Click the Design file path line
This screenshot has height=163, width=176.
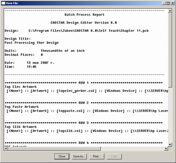76,31
